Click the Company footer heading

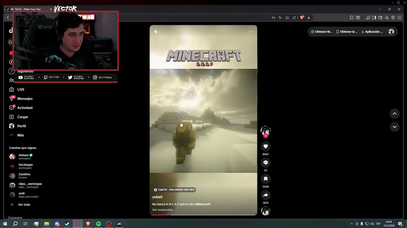click(15, 218)
